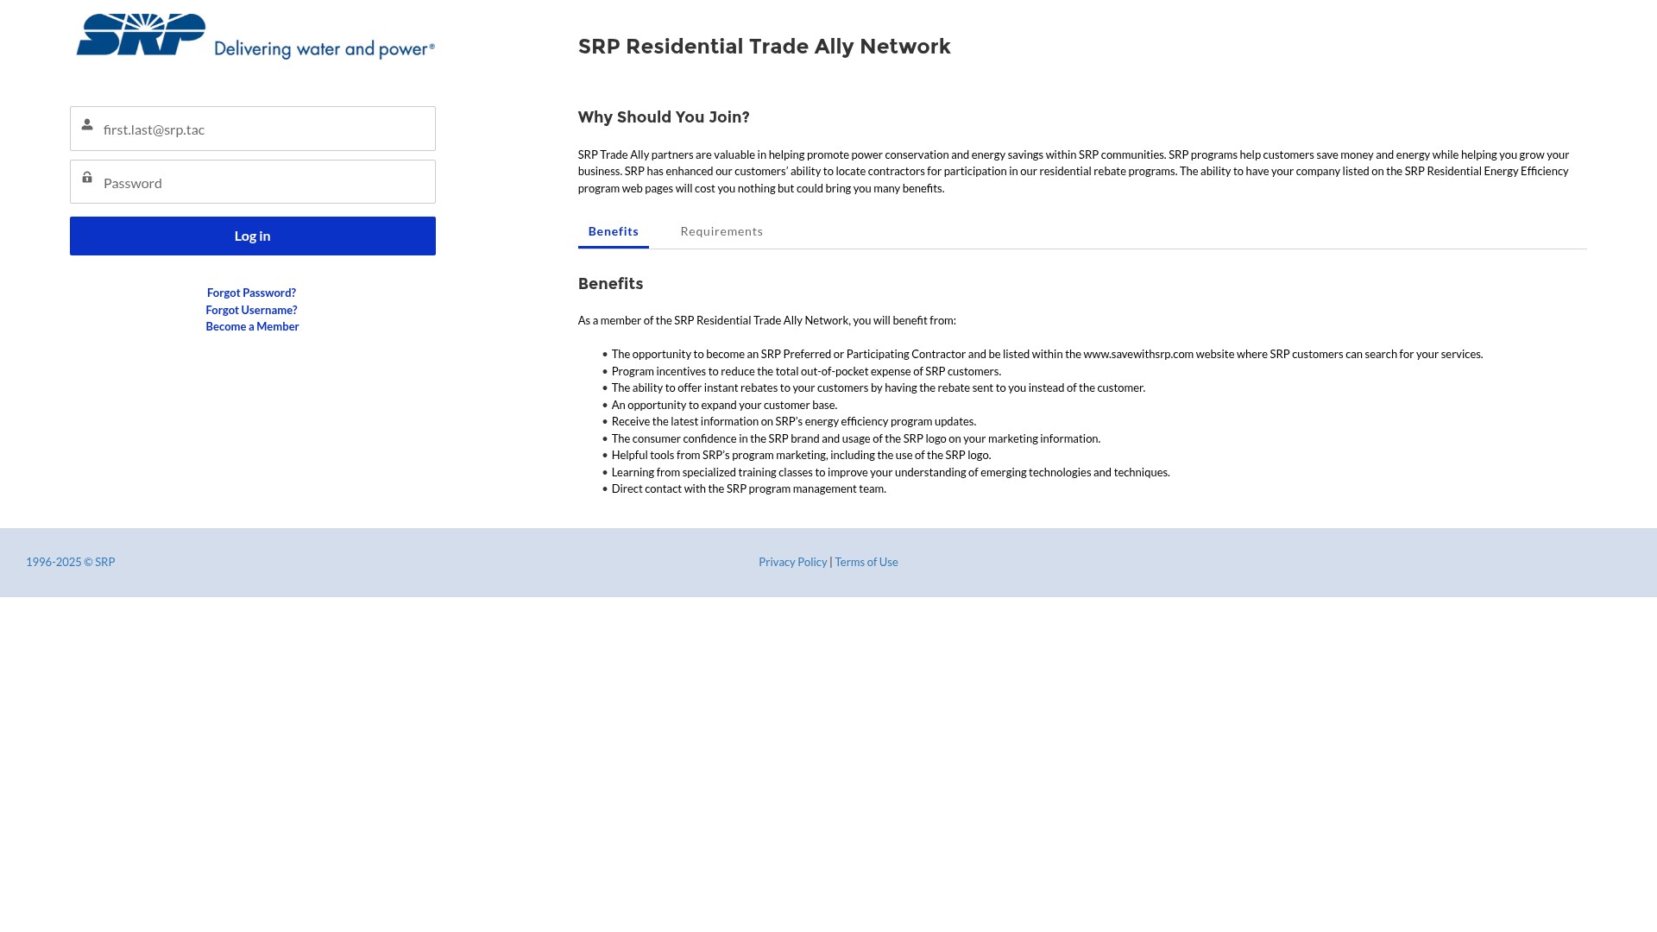Click the bullet about Program incentives
Viewport: 1657px width, 932px height.
point(806,371)
